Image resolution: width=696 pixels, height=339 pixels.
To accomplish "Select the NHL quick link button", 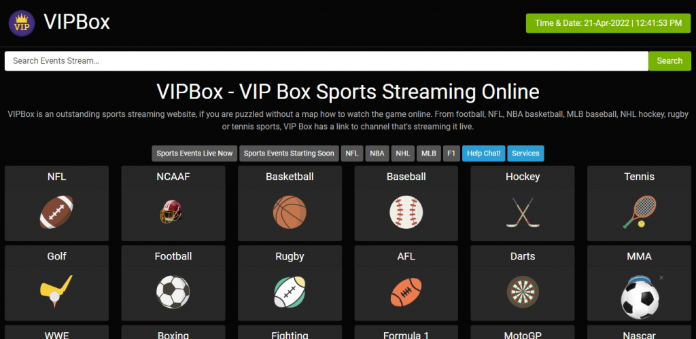I will 403,154.
